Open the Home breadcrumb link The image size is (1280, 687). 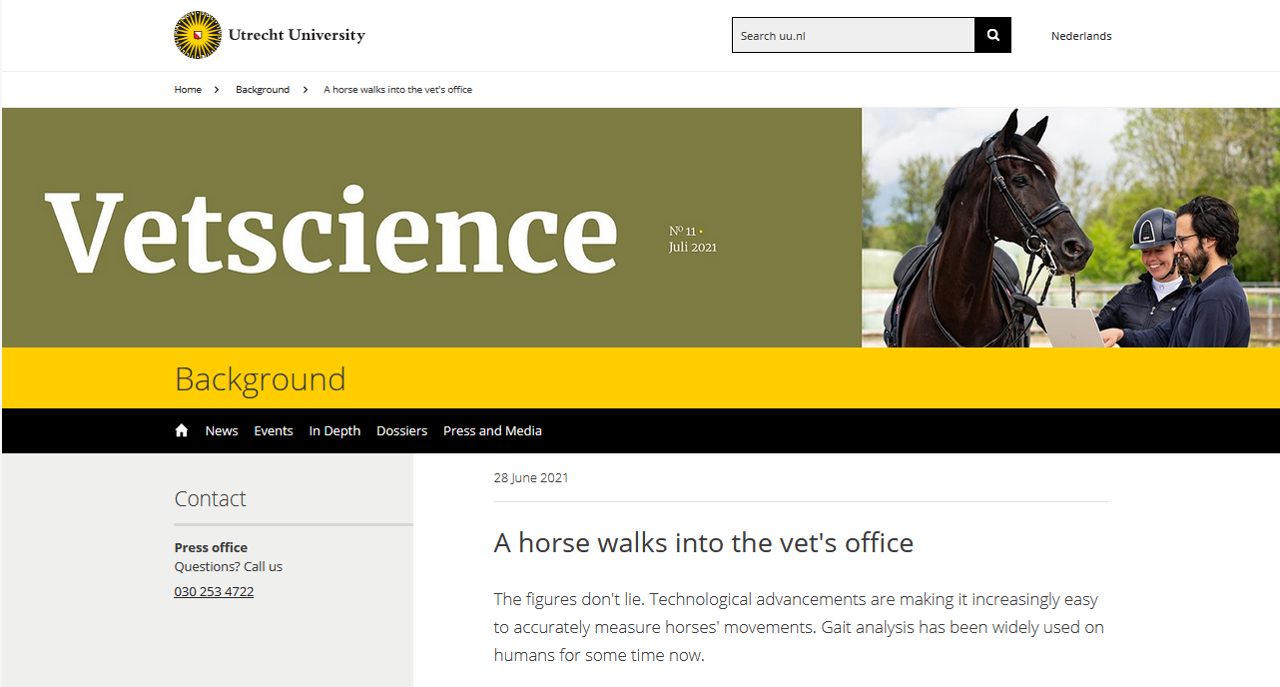tap(188, 90)
